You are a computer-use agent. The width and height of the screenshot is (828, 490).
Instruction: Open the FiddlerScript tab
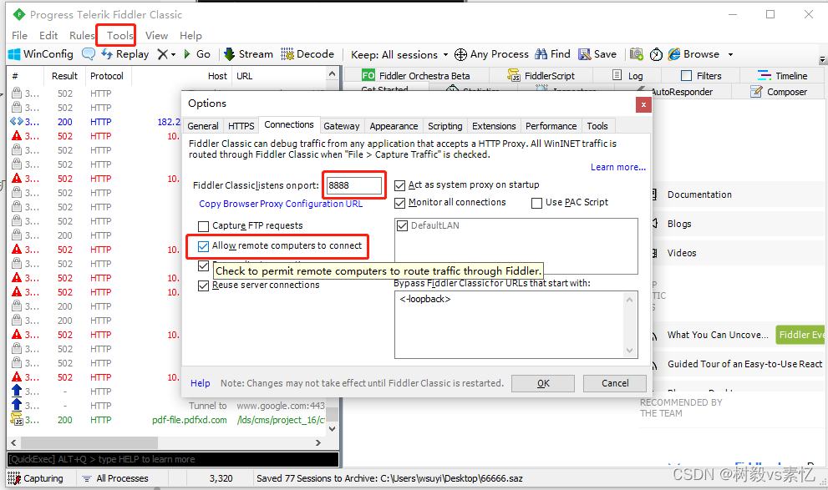(541, 75)
